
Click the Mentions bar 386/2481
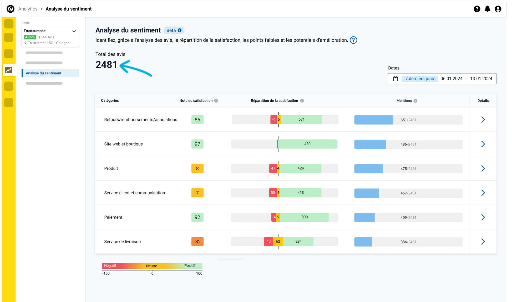[x=408, y=242]
